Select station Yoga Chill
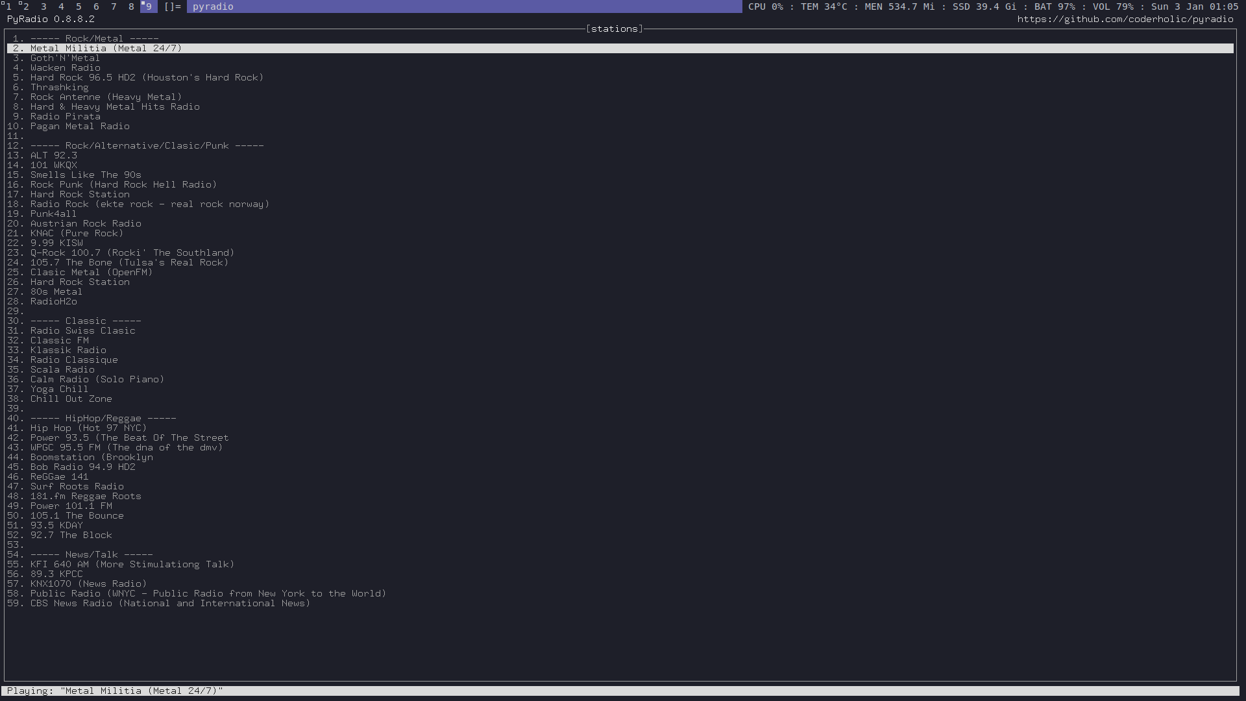Image resolution: width=1246 pixels, height=701 pixels. [59, 389]
